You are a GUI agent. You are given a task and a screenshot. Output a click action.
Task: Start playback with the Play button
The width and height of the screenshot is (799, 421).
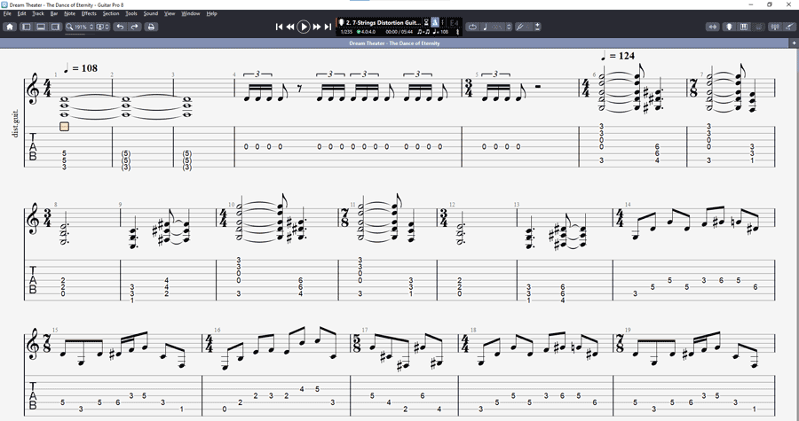click(x=304, y=27)
